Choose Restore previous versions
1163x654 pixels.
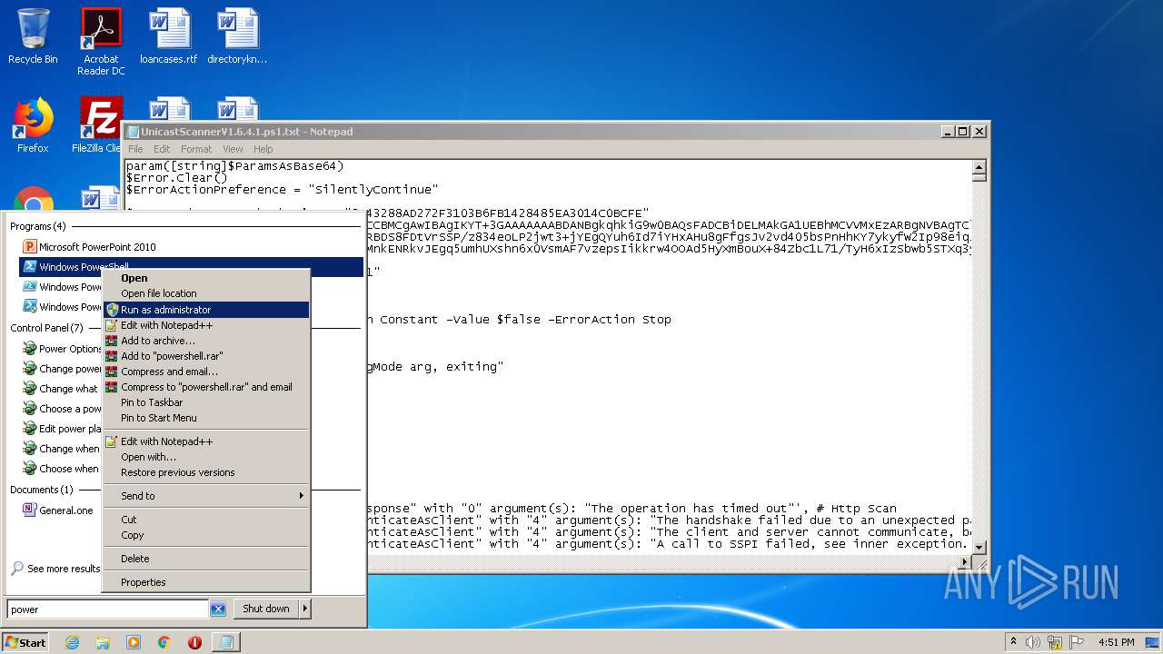(206, 472)
